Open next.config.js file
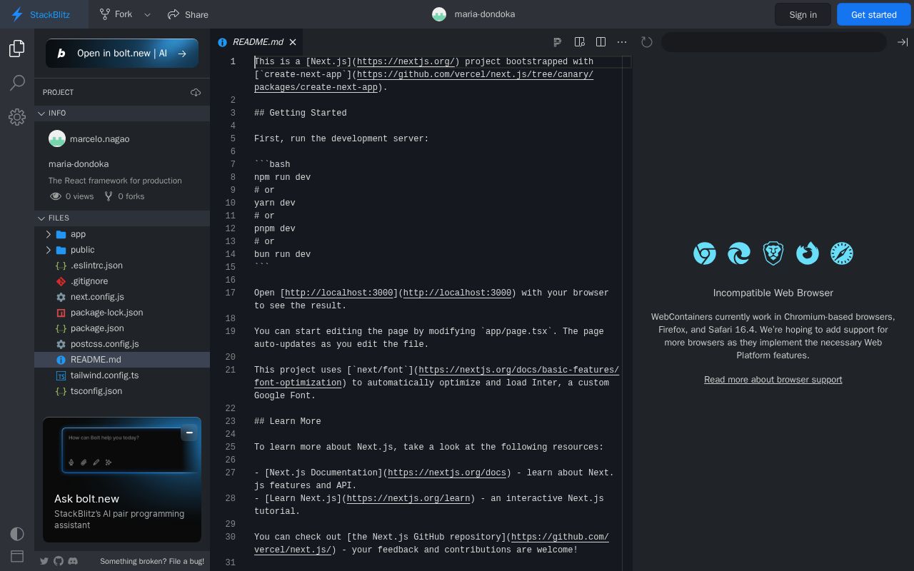The width and height of the screenshot is (914, 571). click(x=122, y=297)
